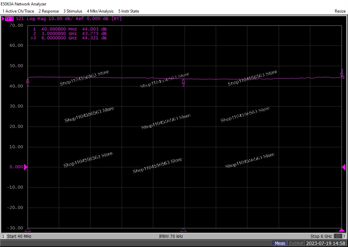Click marker 1 stimulus pointer on bottom axis
The height and width of the screenshot is (247, 348).
[28, 230]
